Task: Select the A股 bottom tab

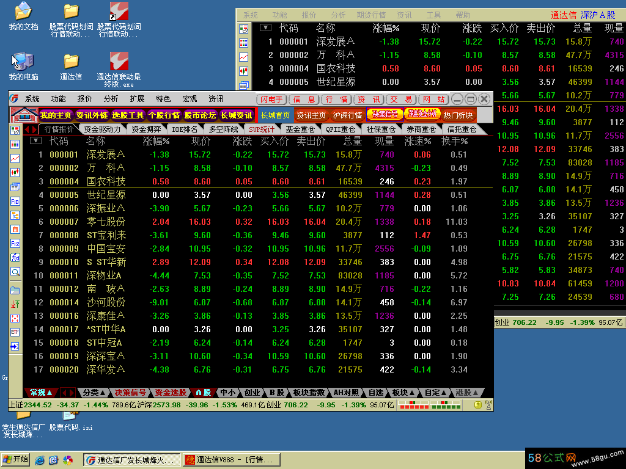Action: pos(203,393)
